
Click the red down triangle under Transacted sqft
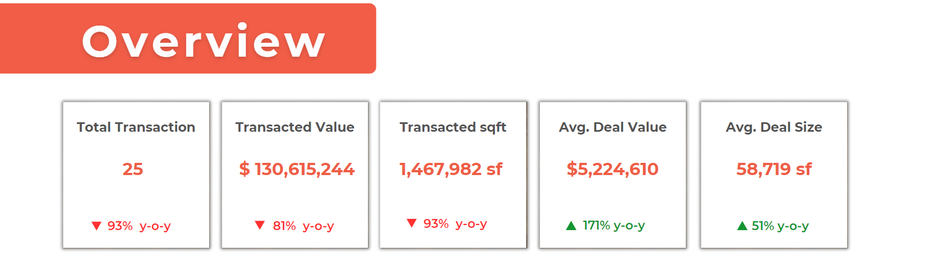[x=411, y=223]
